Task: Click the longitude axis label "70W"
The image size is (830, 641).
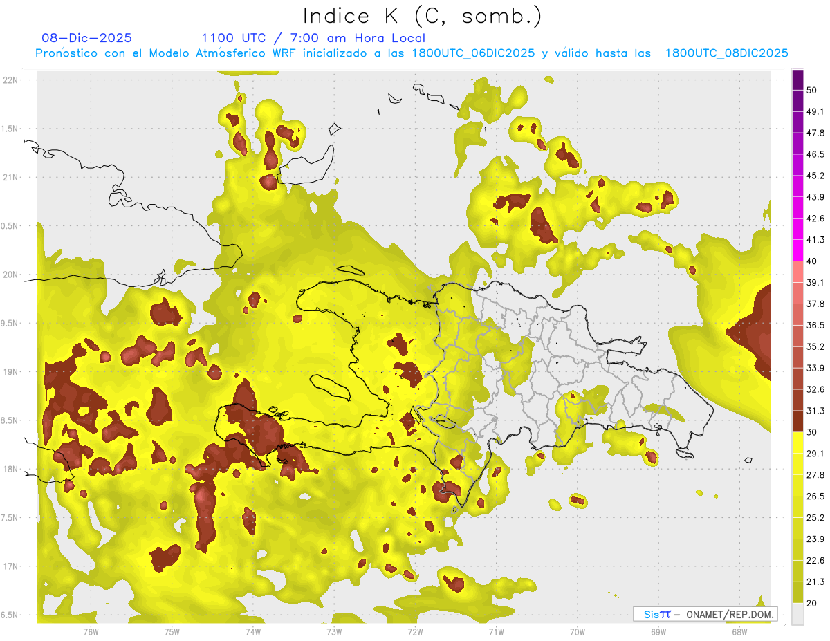Action: click(578, 632)
